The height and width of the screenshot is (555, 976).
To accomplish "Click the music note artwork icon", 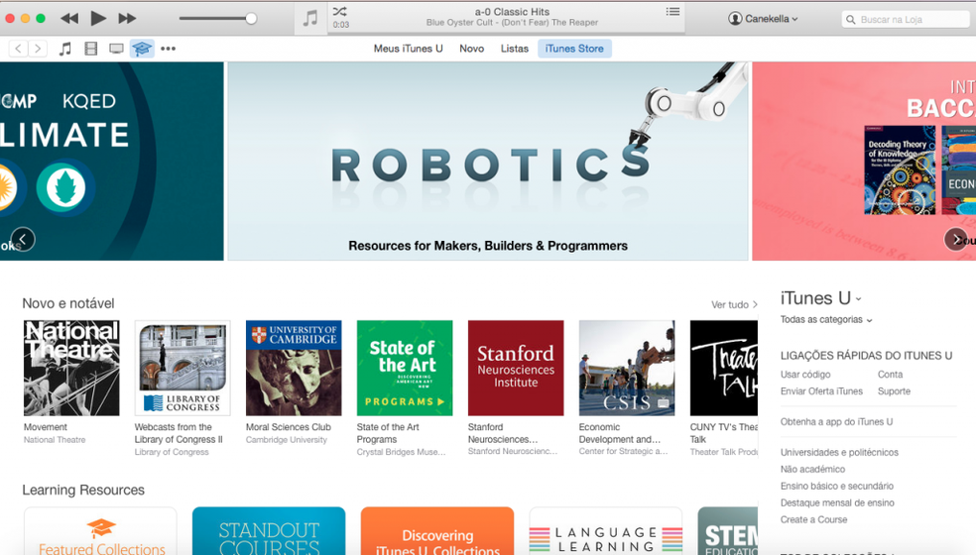I will (x=310, y=19).
